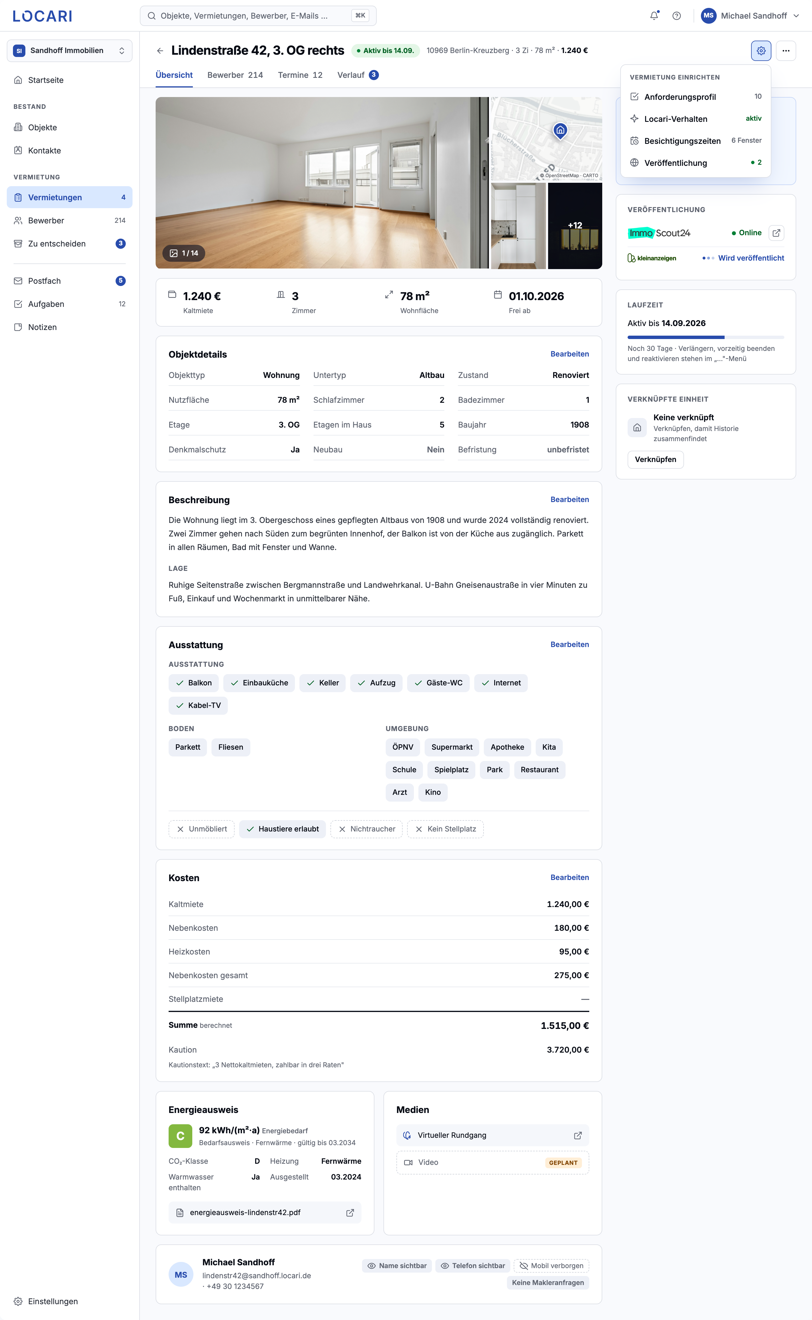The height and width of the screenshot is (1320, 812).
Task: Toggle the Nichtraucher chip
Action: [x=366, y=829]
